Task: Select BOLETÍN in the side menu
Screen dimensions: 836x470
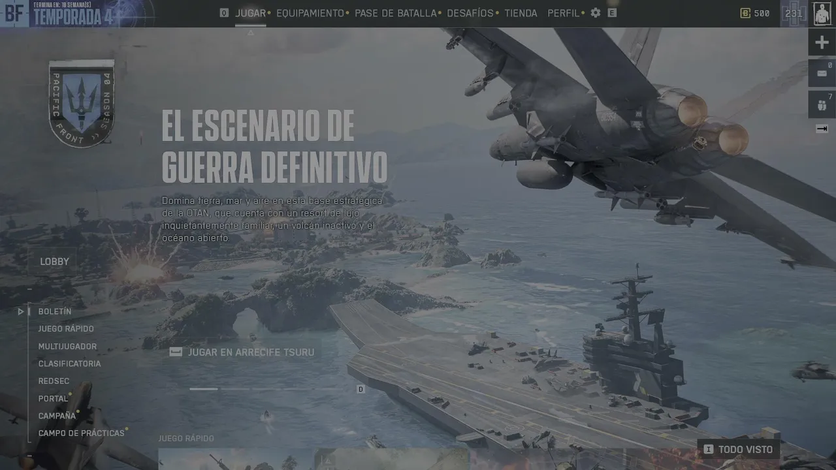Action: pos(55,311)
